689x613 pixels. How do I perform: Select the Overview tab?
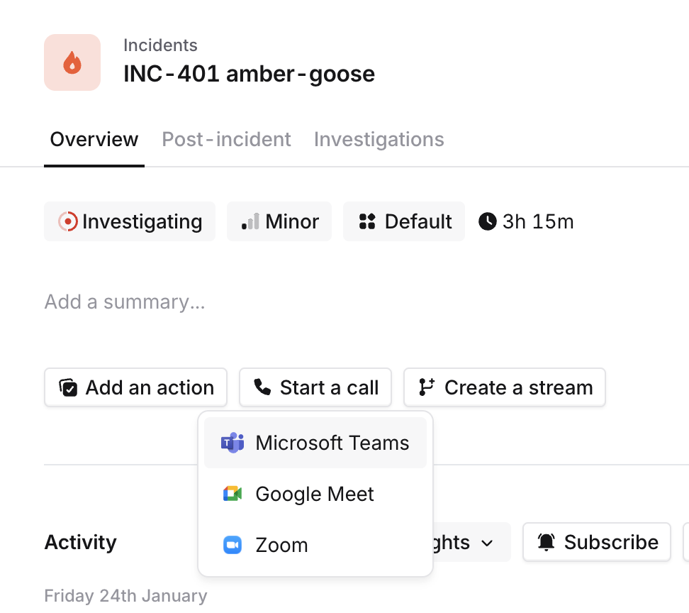(x=94, y=139)
